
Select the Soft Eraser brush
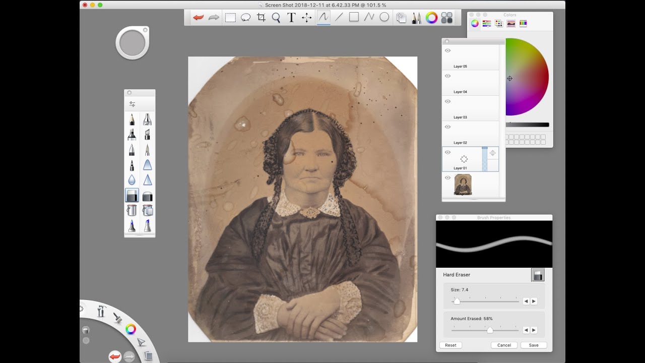point(147,196)
